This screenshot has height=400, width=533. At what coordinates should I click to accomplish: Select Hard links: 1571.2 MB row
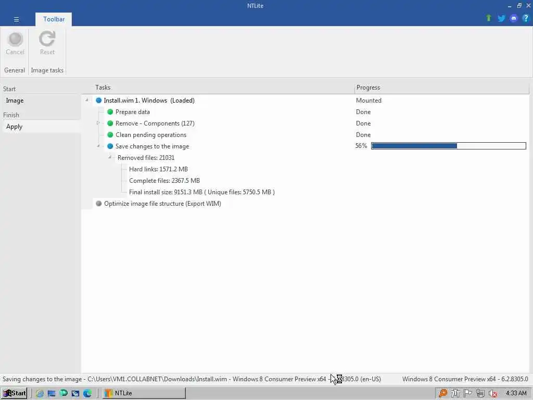(x=158, y=169)
